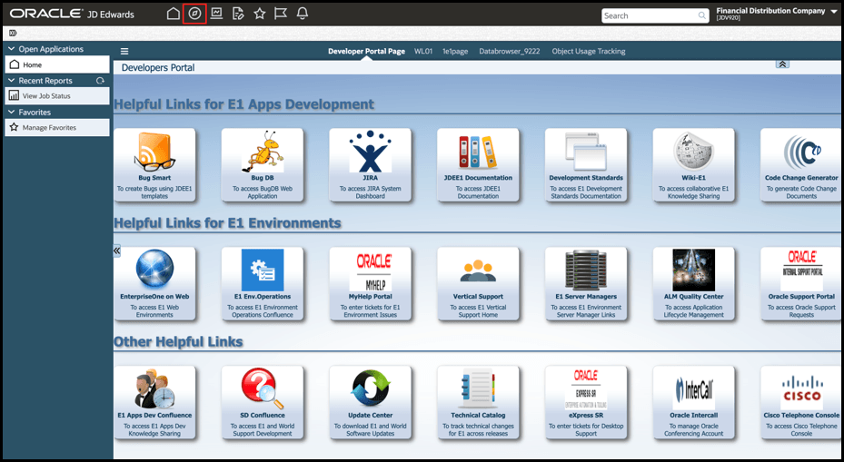The width and height of the screenshot is (844, 462).
Task: Open the hamburger menu beside page tabs
Action: click(124, 52)
